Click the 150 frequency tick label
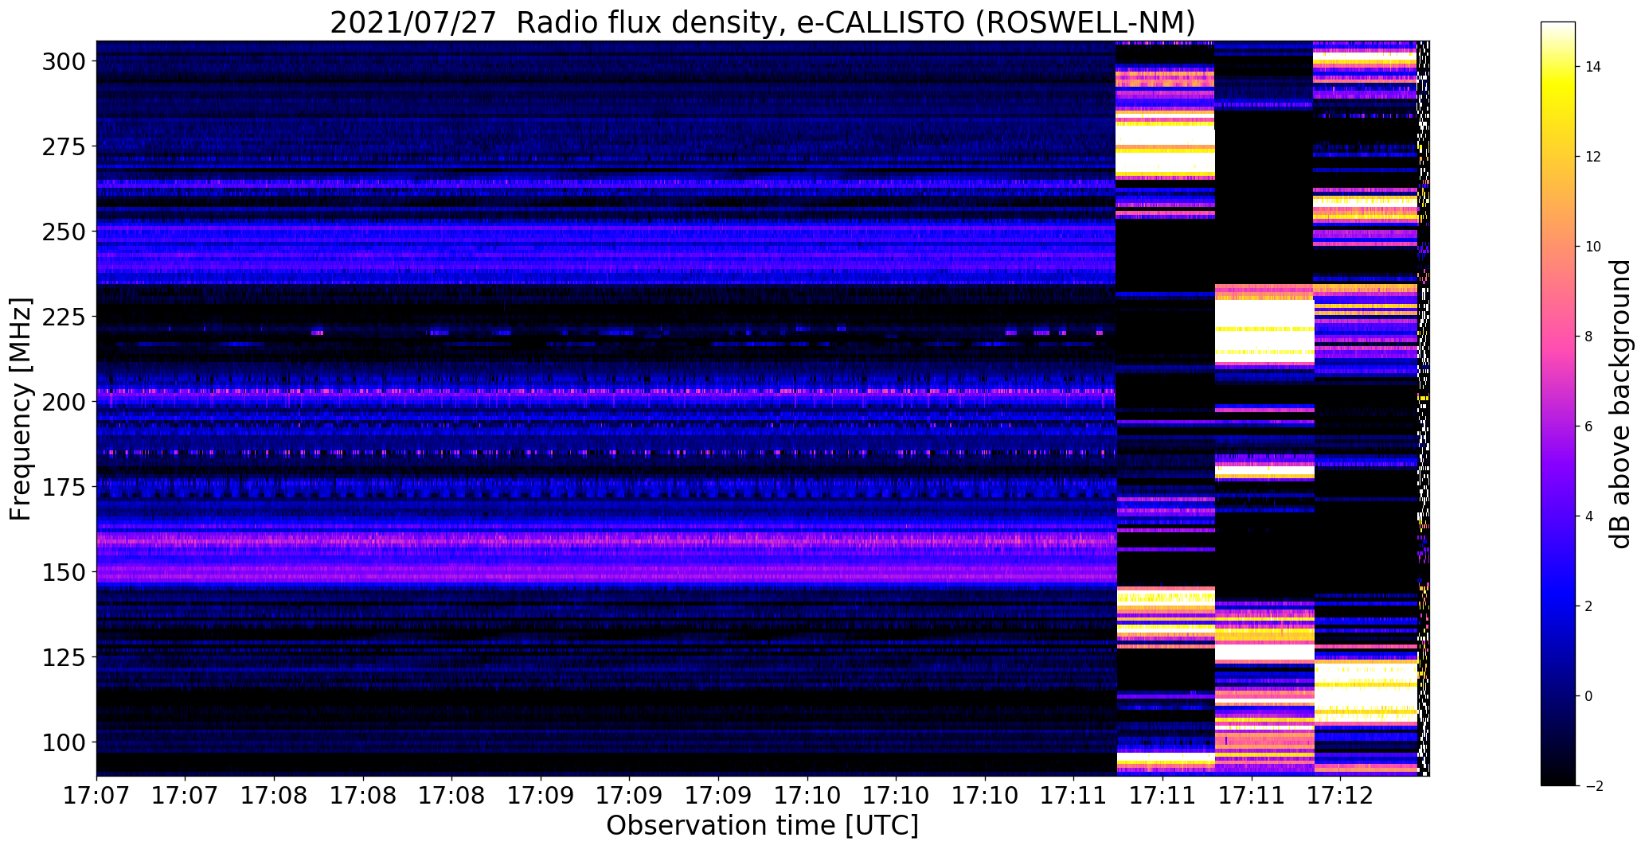The width and height of the screenshot is (1645, 849). click(64, 572)
